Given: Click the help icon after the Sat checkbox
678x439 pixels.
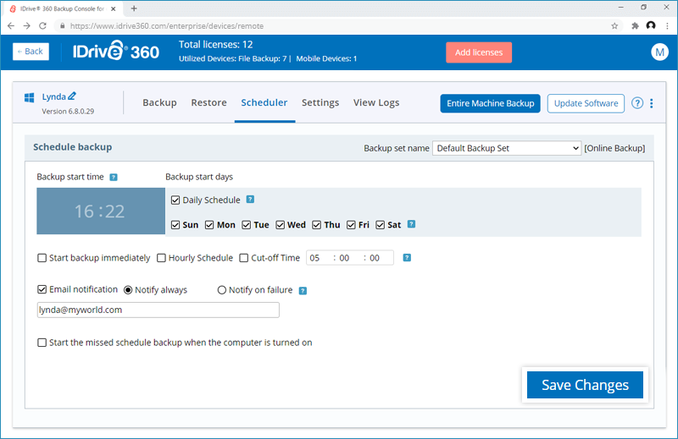Looking at the screenshot, I should click(x=411, y=224).
